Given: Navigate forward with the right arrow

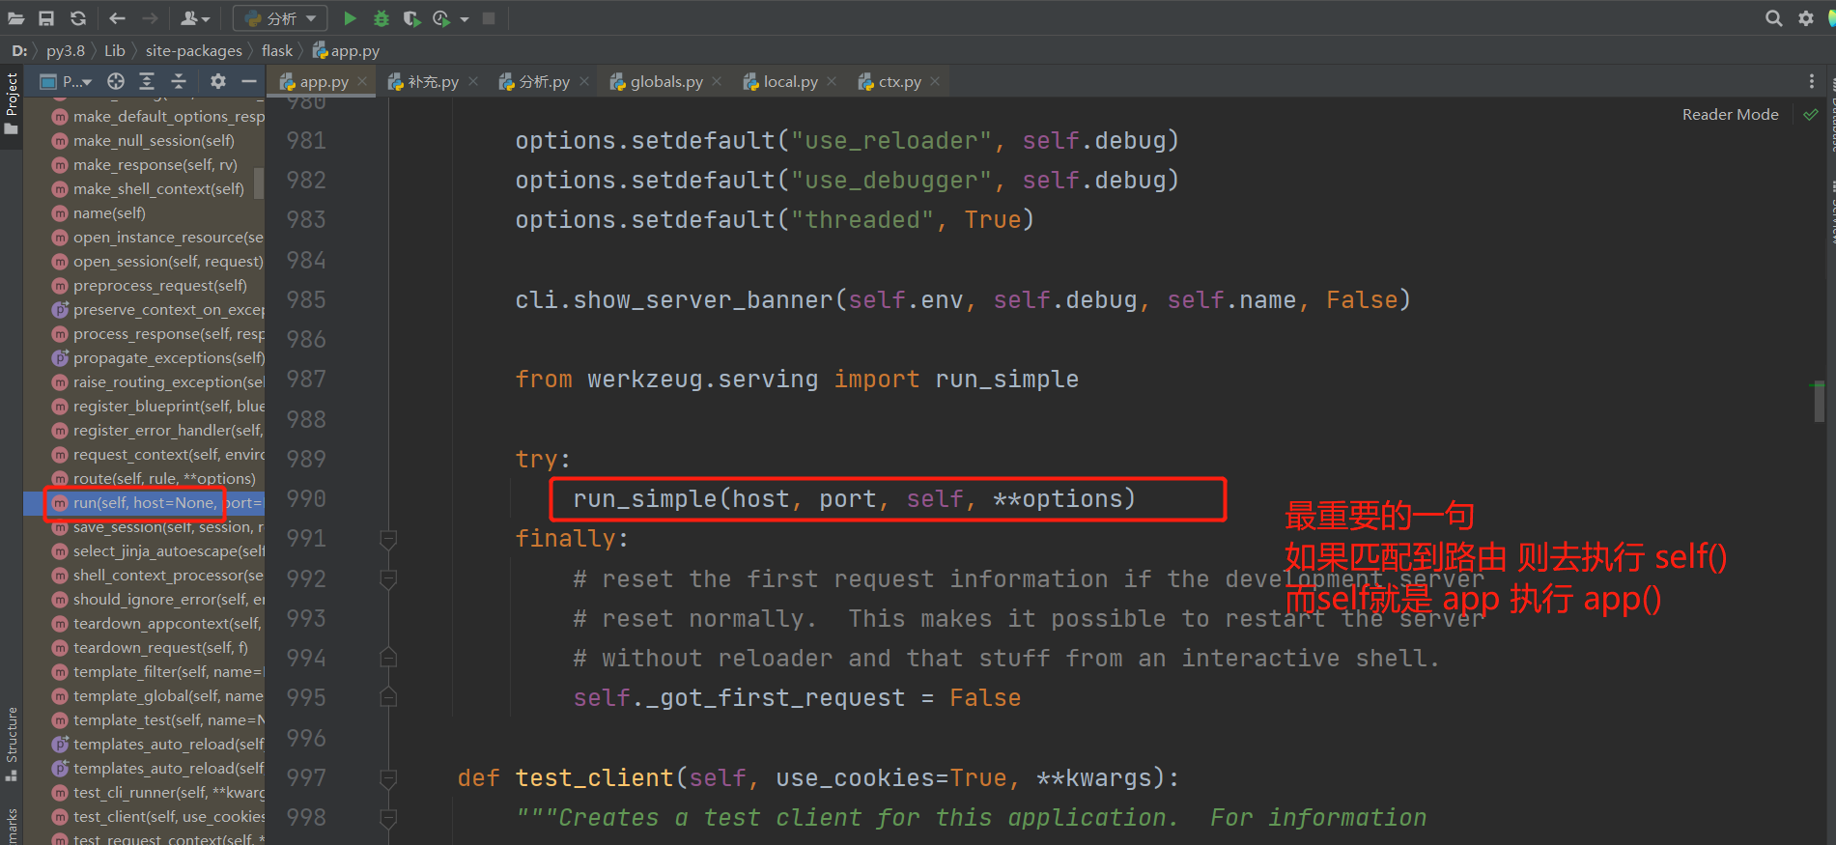Looking at the screenshot, I should point(150,18).
